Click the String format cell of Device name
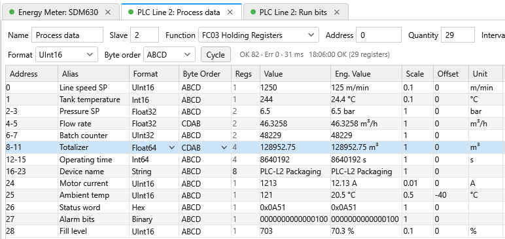Image resolution: width=505 pixels, height=239 pixels. pos(154,172)
